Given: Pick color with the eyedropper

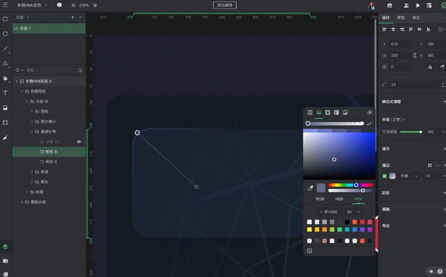Looking at the screenshot, I should [x=310, y=188].
